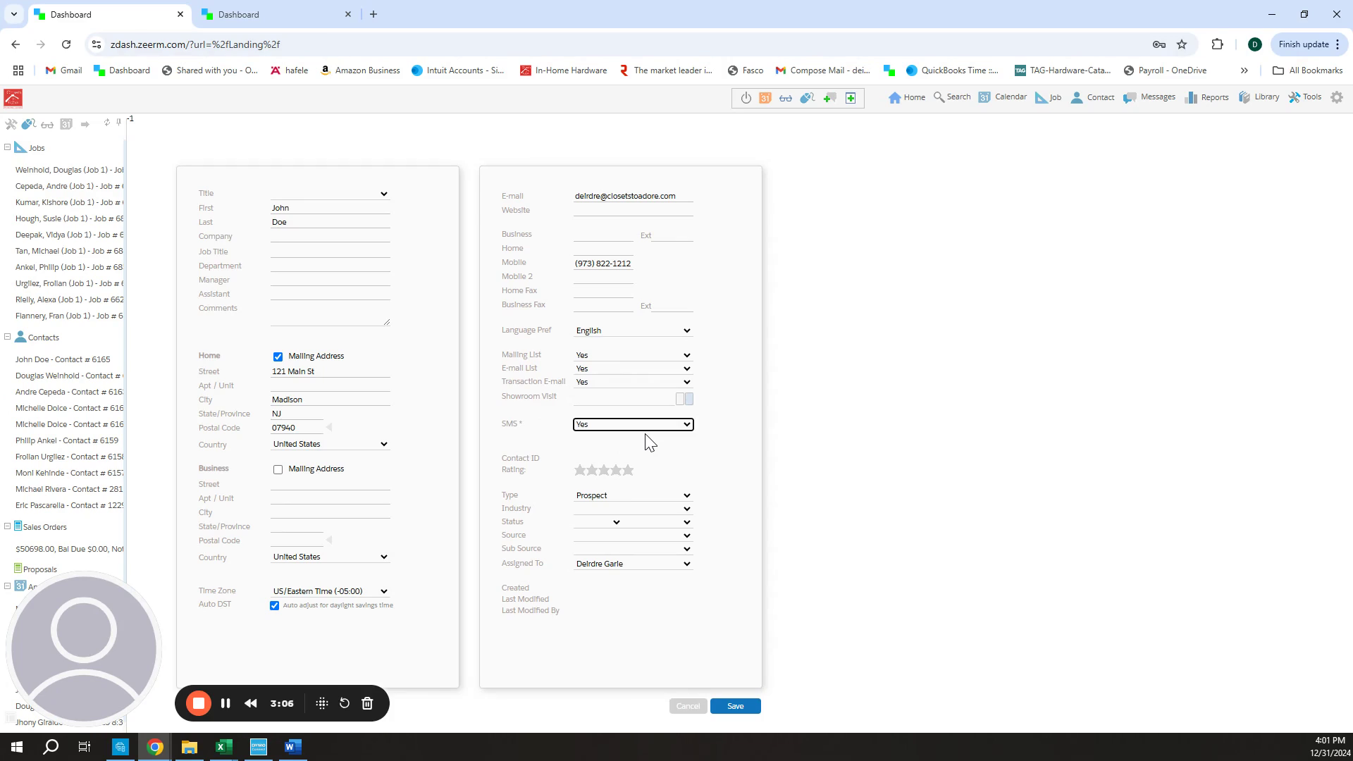Click the refresh arrows icon in sidebar toolbar
The width and height of the screenshot is (1353, 761).
click(106, 123)
